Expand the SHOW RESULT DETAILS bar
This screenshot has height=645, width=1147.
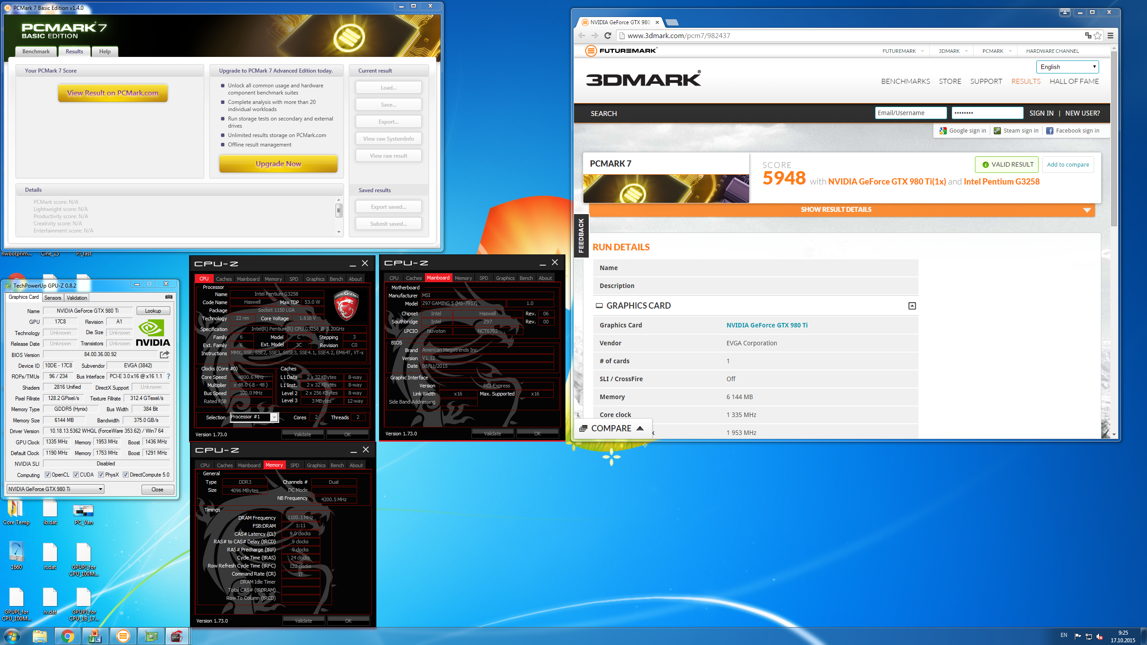pos(842,210)
